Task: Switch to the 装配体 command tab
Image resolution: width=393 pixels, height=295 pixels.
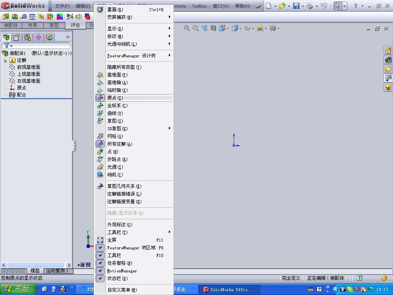Action: click(11, 25)
